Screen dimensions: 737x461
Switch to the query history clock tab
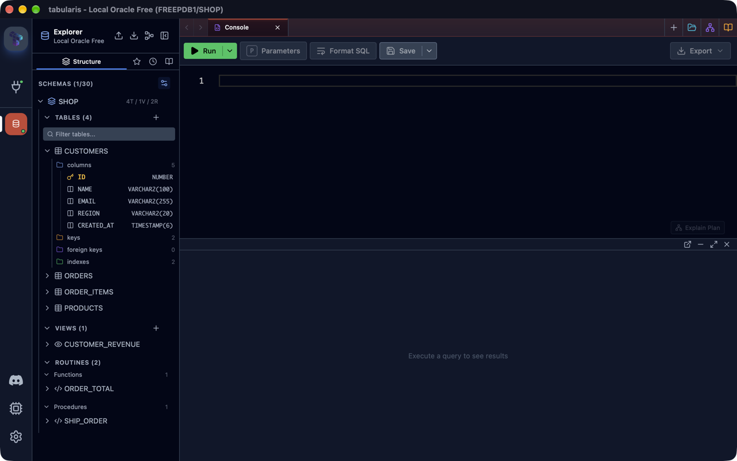click(x=153, y=62)
